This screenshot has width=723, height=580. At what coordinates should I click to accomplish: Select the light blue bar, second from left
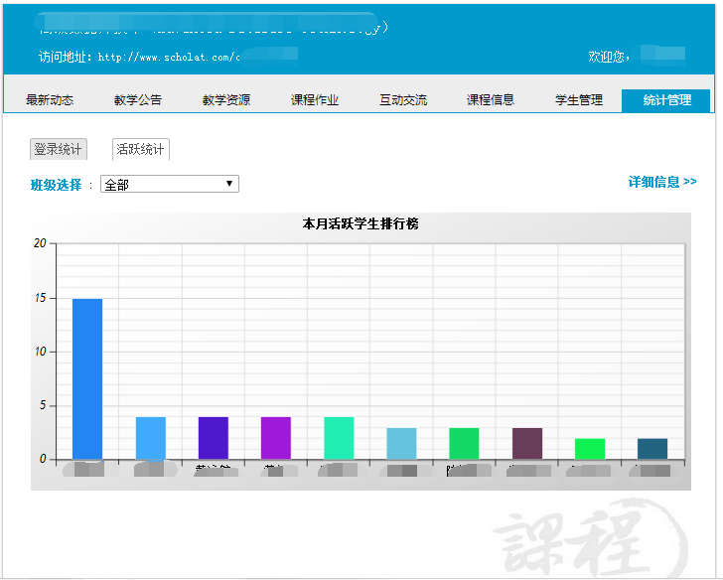[150, 438]
